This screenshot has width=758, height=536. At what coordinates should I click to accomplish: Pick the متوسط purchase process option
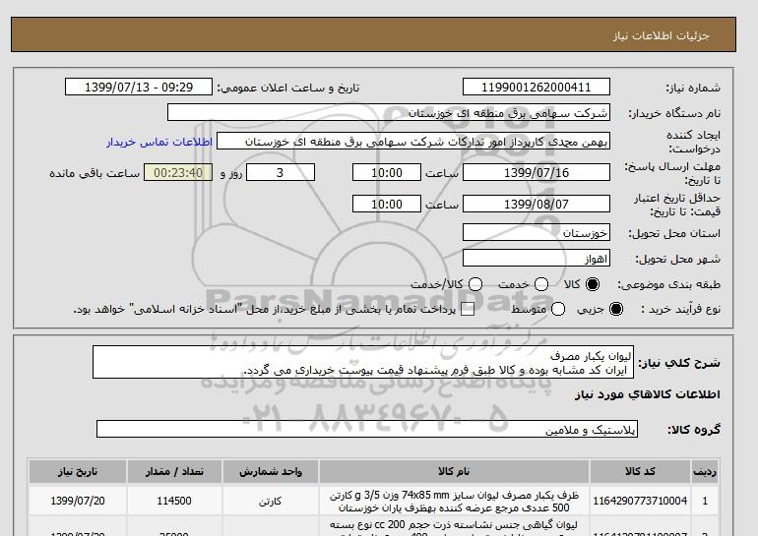(x=559, y=310)
